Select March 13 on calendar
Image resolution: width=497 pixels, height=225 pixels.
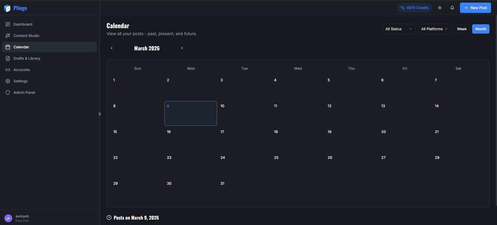(x=405, y=113)
